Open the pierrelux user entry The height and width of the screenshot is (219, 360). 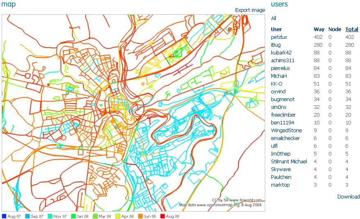[280, 68]
